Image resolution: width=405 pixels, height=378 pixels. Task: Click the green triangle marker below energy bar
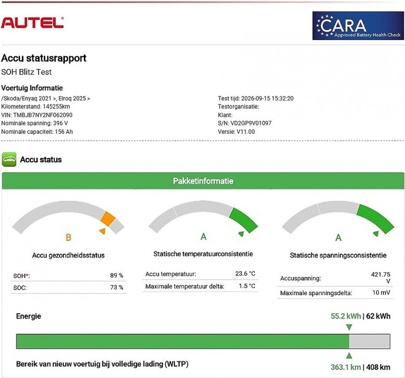click(x=349, y=355)
